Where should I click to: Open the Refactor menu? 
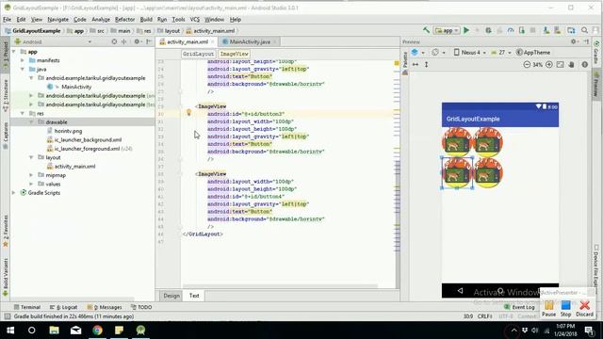(124, 19)
